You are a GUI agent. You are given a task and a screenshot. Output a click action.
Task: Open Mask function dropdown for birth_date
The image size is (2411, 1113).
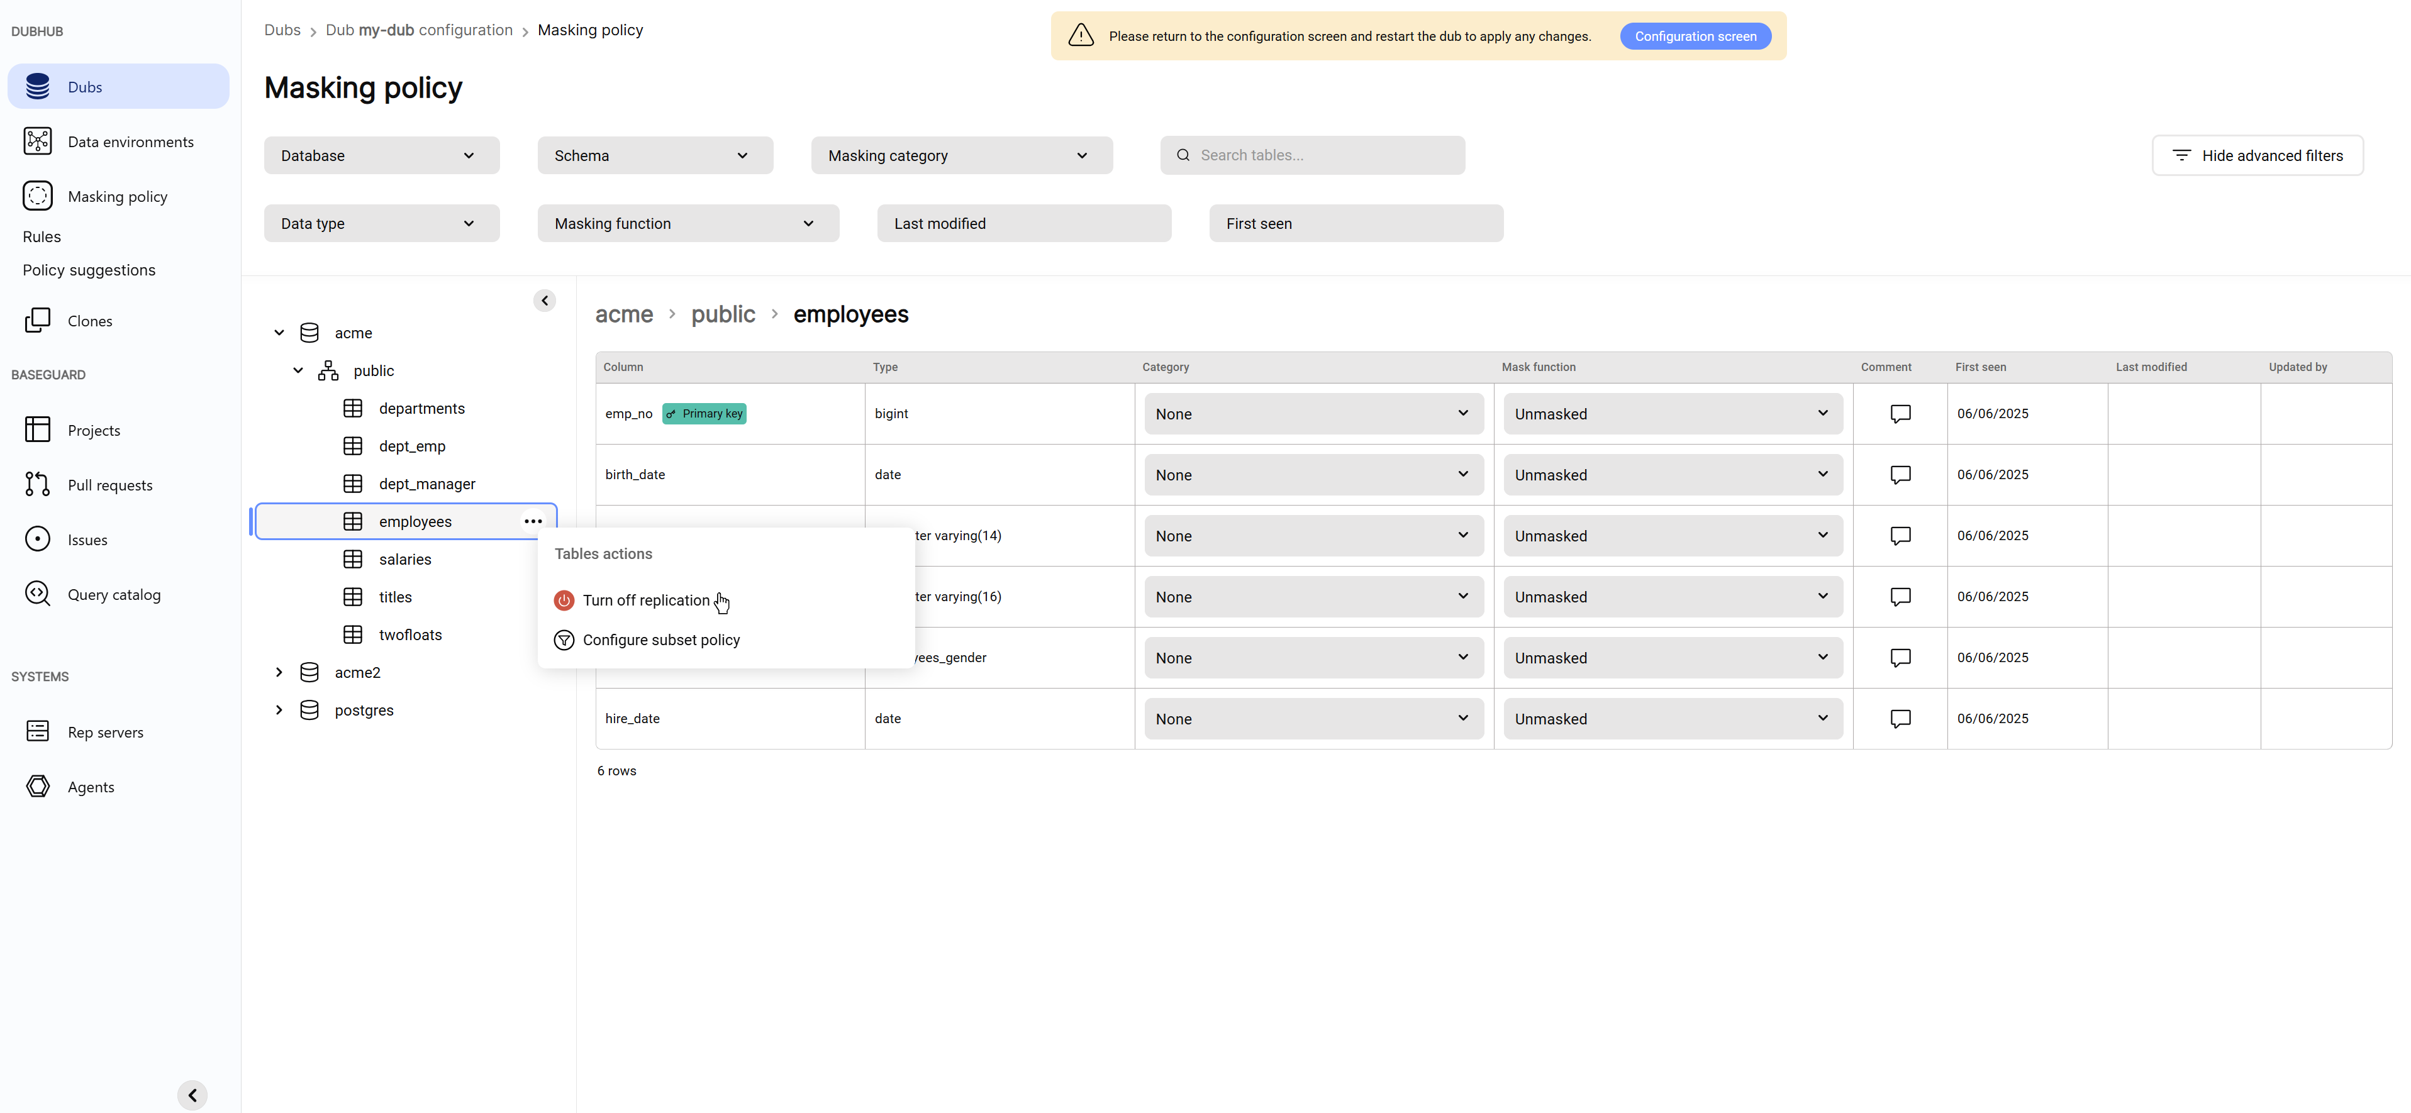click(x=1672, y=475)
